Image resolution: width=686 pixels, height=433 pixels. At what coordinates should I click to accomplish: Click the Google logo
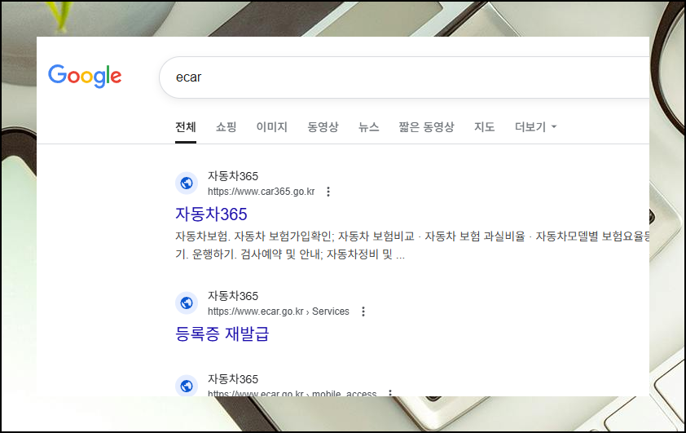[x=85, y=76]
